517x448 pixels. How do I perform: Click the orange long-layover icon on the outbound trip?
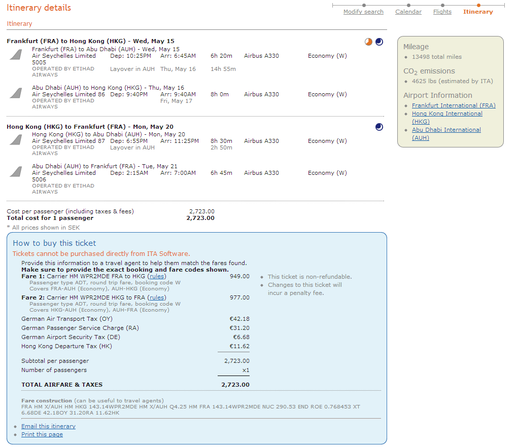pyautogui.click(x=369, y=42)
